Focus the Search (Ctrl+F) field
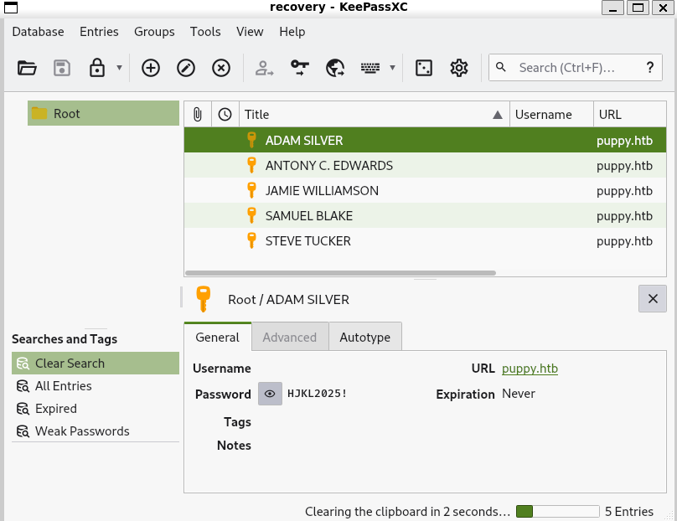Viewport: 677px width, 521px height. tap(575, 68)
